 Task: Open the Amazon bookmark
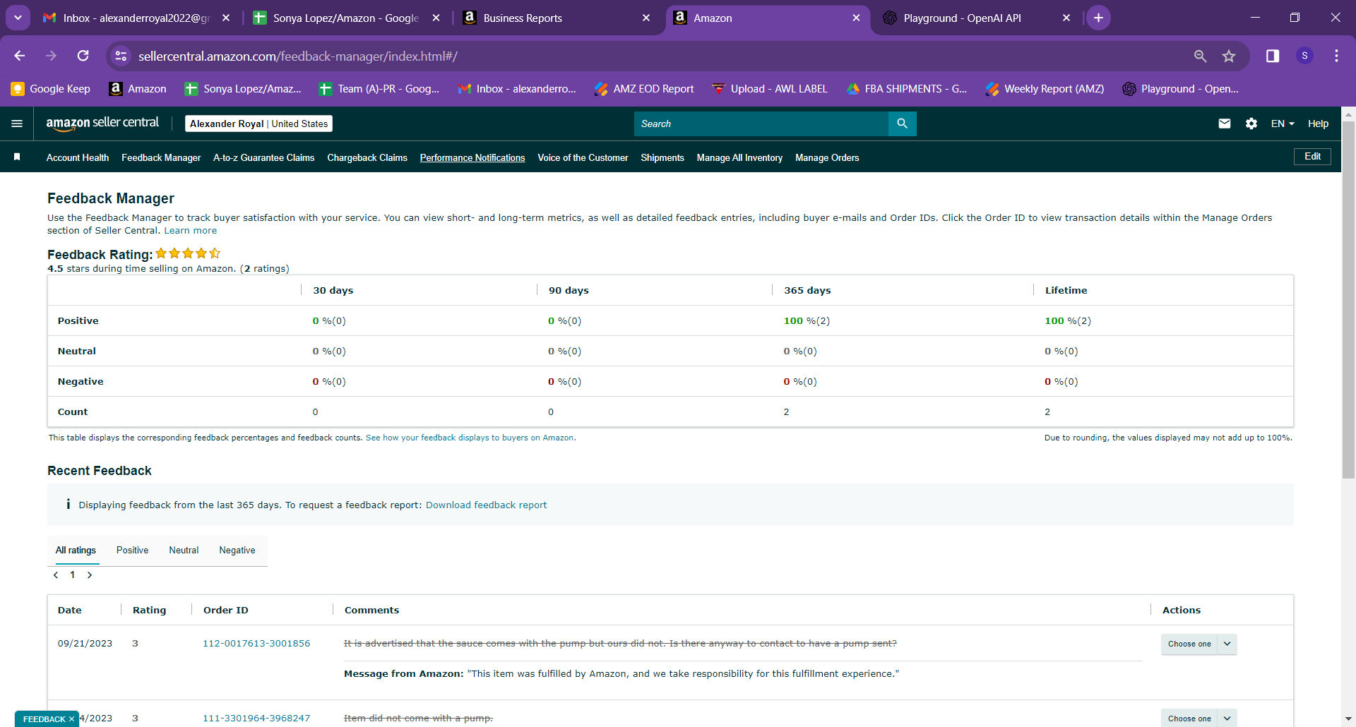click(138, 89)
